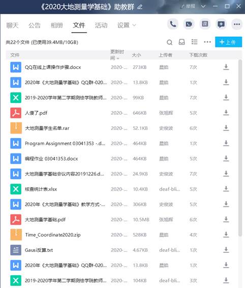The width and height of the screenshot is (245, 288).
Task: Search files with magnifier icon
Action: [x=169, y=42]
